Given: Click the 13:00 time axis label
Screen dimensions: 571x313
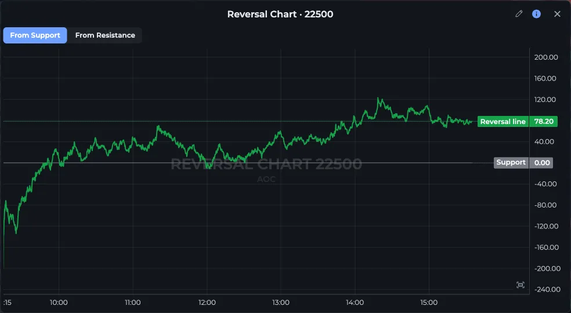Looking at the screenshot, I should click(x=281, y=303).
